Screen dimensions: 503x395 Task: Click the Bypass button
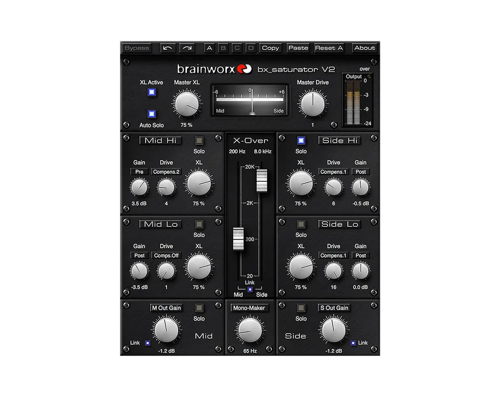(x=137, y=48)
